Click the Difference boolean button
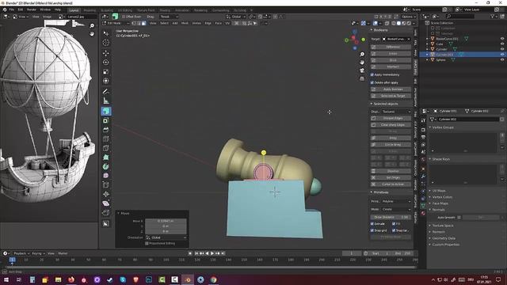 [391, 47]
